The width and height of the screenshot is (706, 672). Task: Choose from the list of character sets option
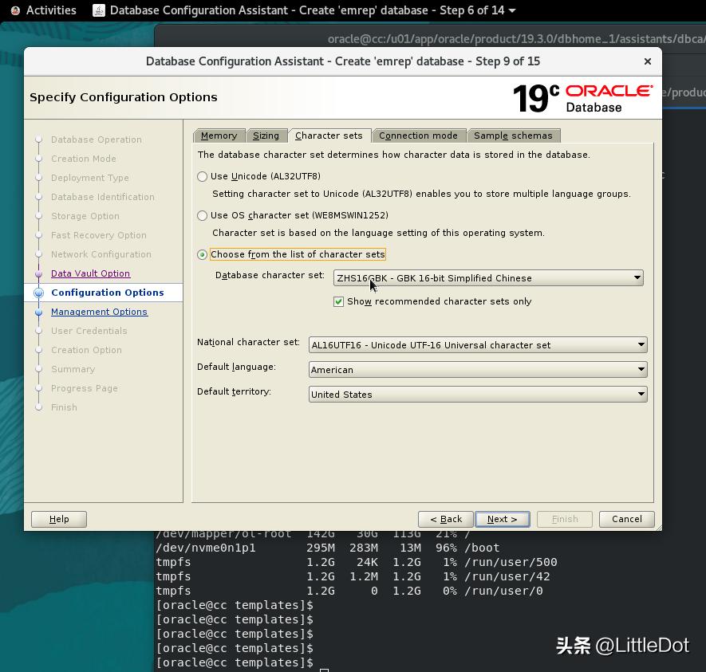202,254
